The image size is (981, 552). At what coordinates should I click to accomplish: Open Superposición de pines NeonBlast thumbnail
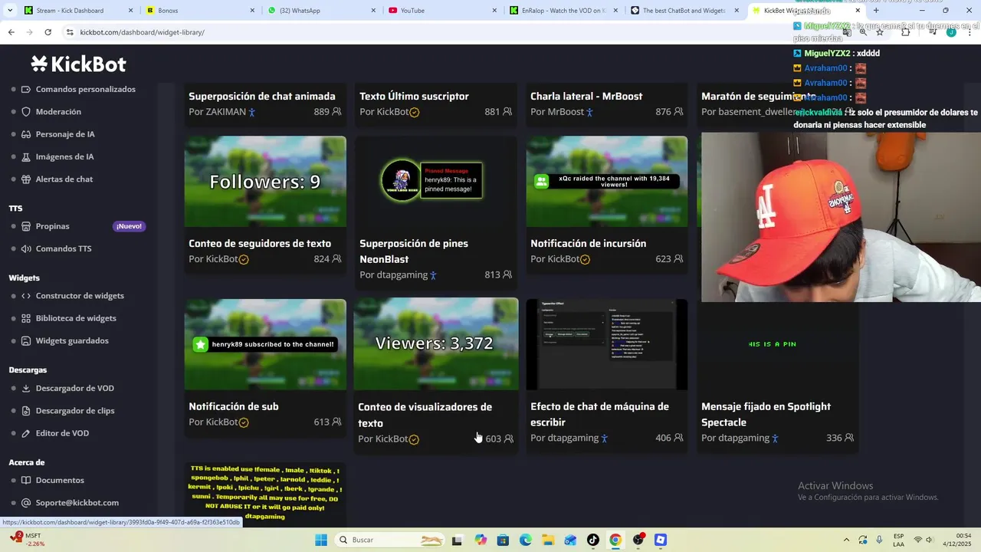point(435,182)
